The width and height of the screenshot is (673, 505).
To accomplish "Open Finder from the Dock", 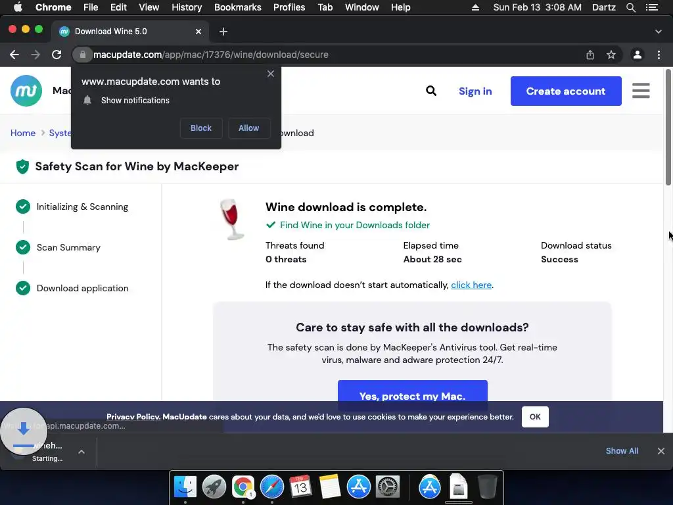I will tap(185, 487).
